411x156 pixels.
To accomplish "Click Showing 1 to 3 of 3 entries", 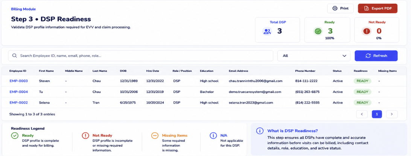I will (32, 114).
